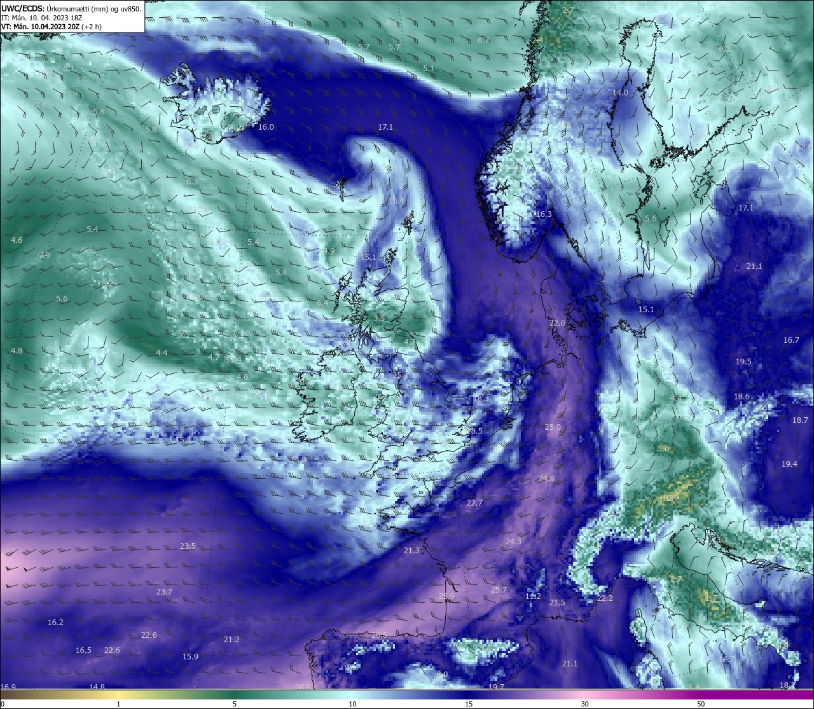This screenshot has height=709, width=814.
Task: Click the 6.3 value southwest of Iceland
Action: click(x=192, y=182)
